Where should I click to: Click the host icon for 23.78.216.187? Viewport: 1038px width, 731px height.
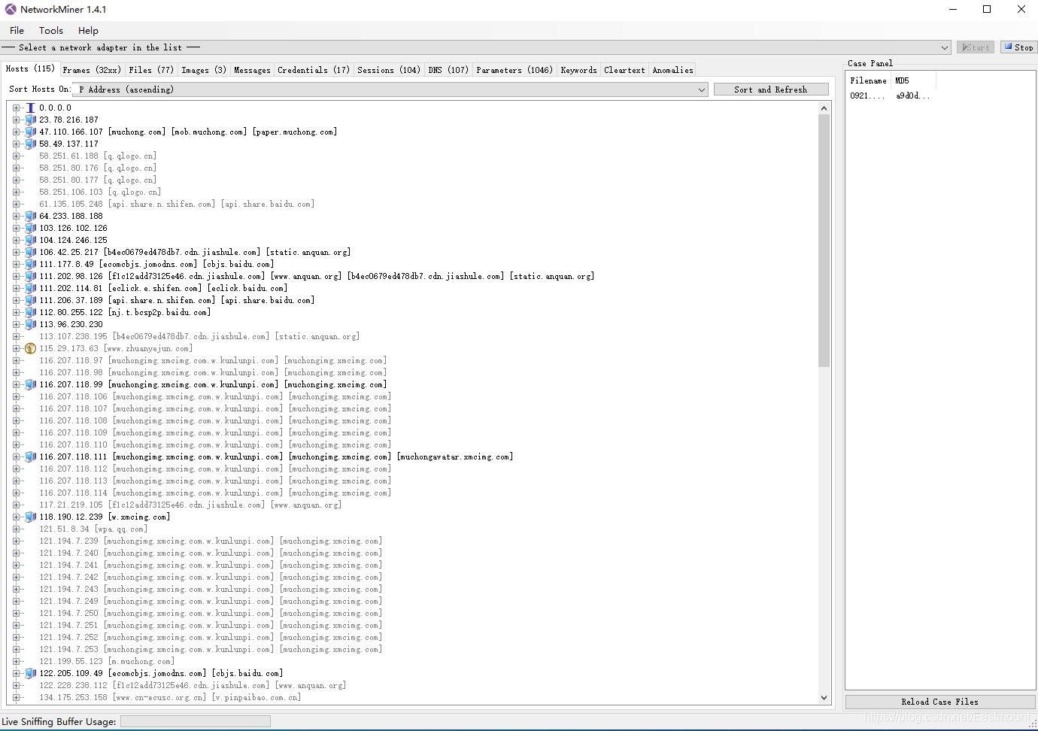coord(31,120)
